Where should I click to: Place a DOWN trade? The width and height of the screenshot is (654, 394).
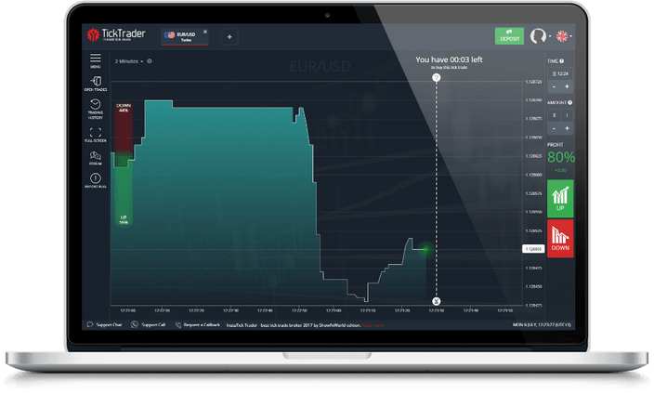[x=560, y=238]
